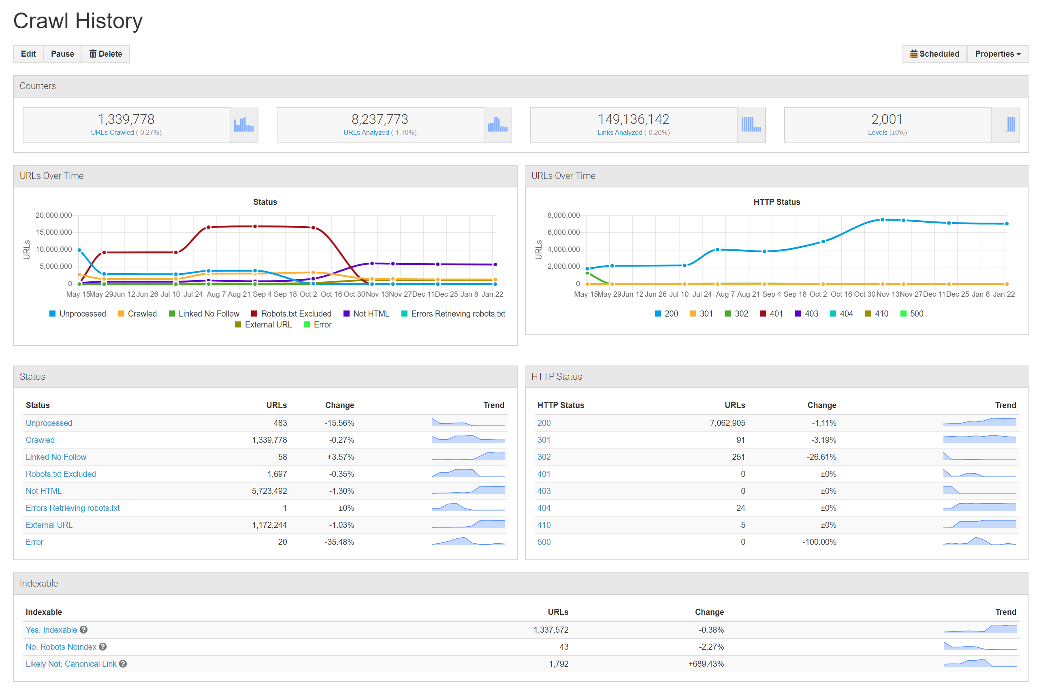The height and width of the screenshot is (693, 1041).
Task: Toggle the Not HTML legend entry
Action: tap(371, 314)
